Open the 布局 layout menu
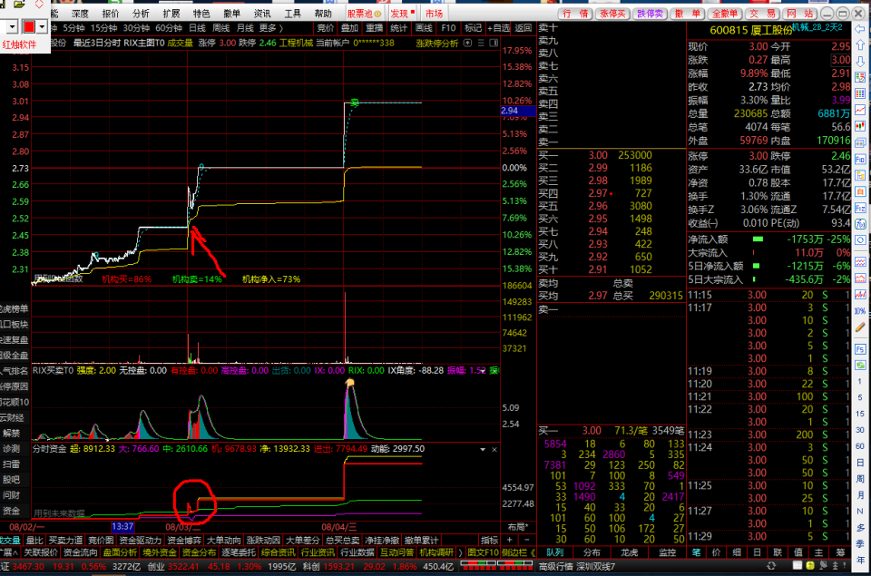This screenshot has height=576, width=871. click(x=518, y=527)
